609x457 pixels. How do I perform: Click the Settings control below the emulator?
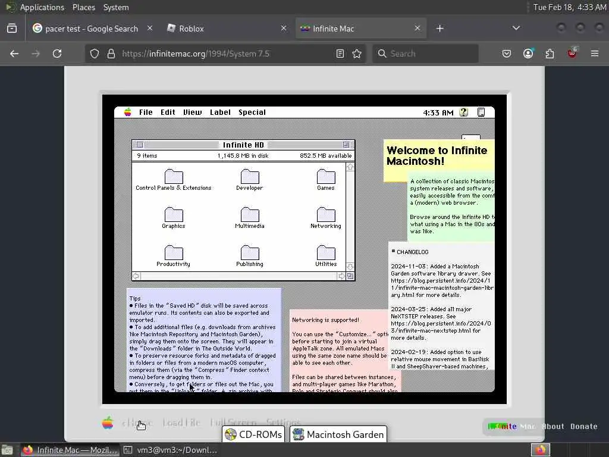point(284,422)
